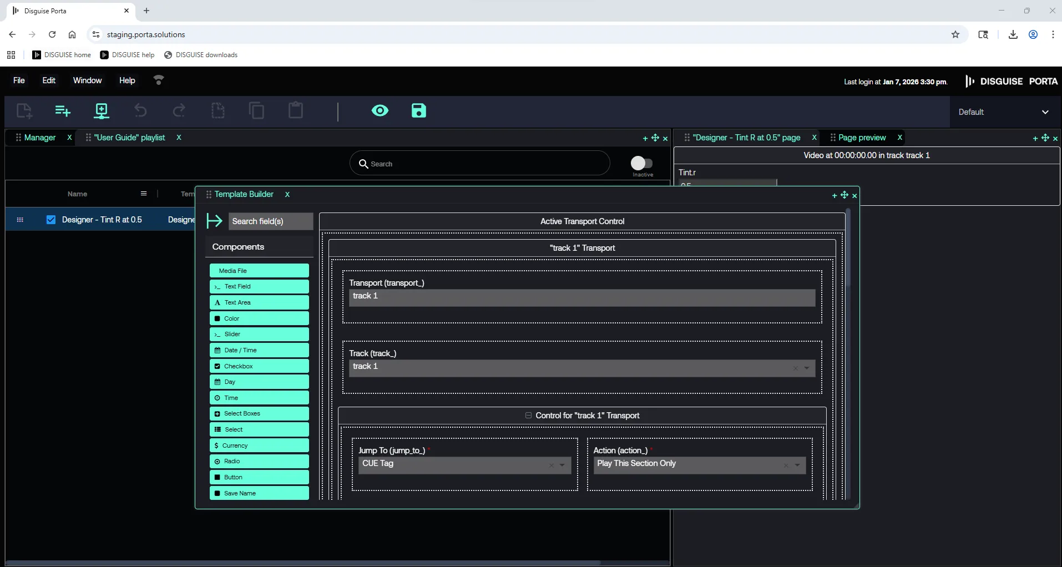Open the Track (track_) dropdown
Image resolution: width=1062 pixels, height=567 pixels.
click(806, 368)
